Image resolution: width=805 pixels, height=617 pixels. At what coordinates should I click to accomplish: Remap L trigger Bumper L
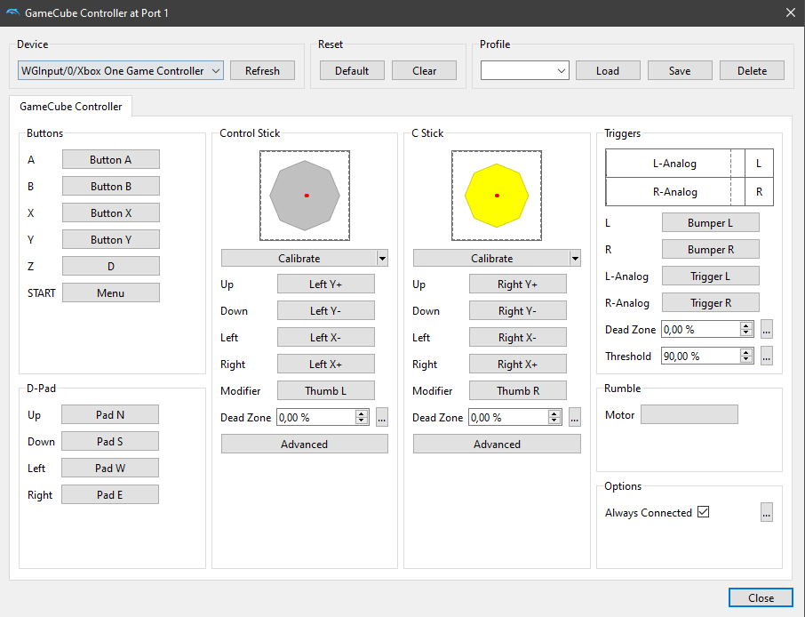click(x=711, y=222)
